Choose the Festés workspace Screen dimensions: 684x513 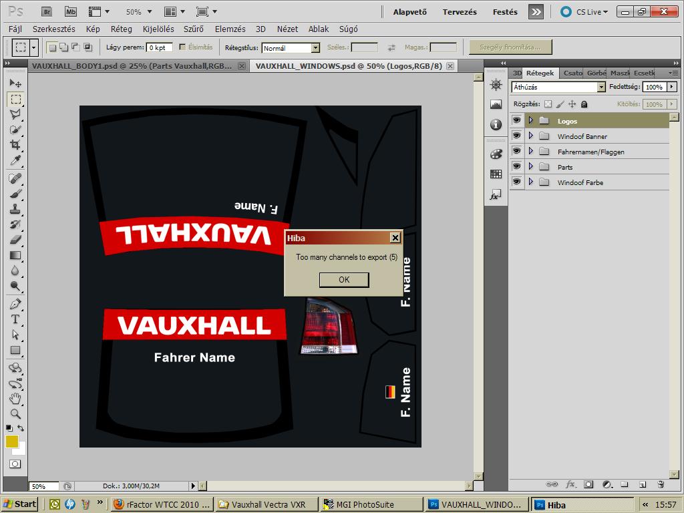(505, 12)
